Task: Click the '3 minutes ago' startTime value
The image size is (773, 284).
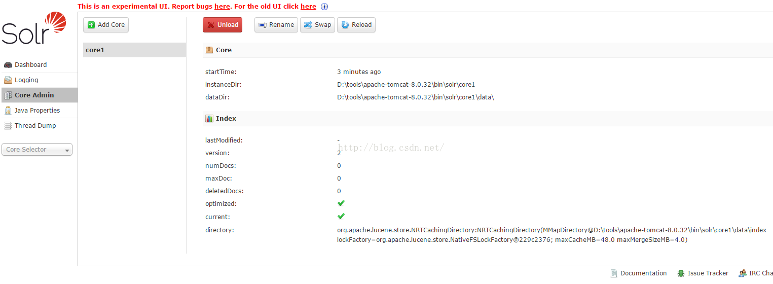Action: pyautogui.click(x=359, y=72)
